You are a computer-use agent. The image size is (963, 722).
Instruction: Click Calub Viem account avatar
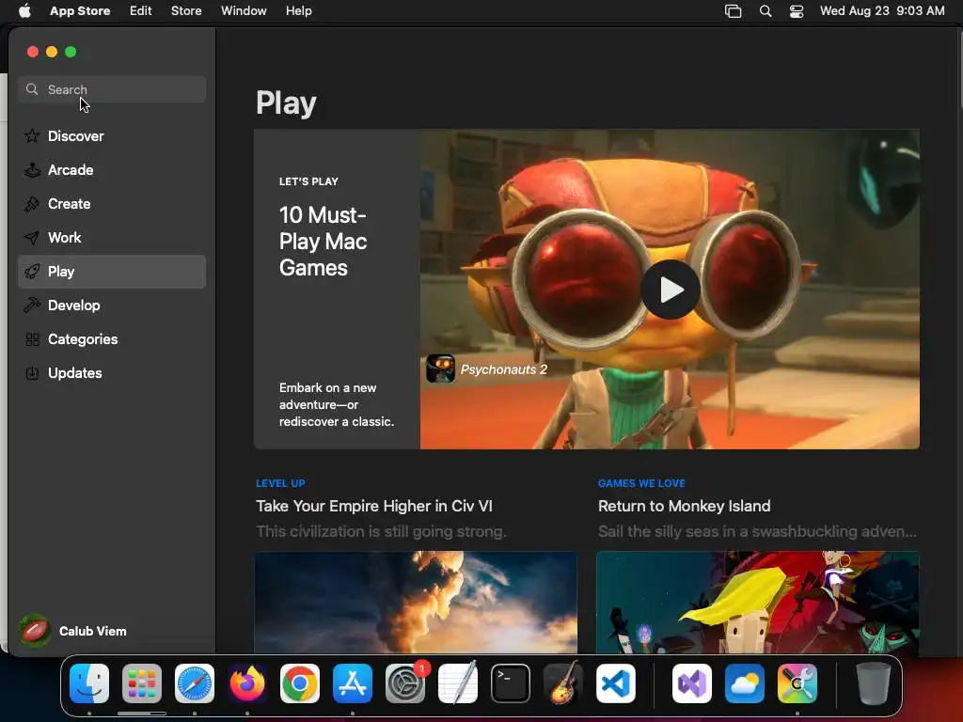click(35, 631)
